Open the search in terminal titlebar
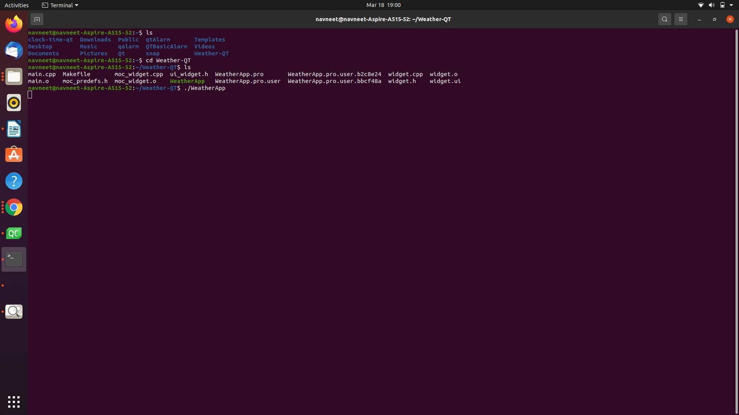The height and width of the screenshot is (415, 739). (664, 19)
